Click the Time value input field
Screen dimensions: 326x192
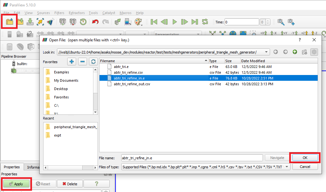coord(242,22)
